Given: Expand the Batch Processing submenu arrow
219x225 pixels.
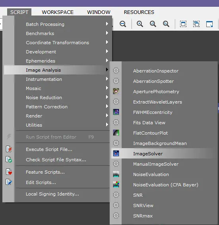Looking at the screenshot, I should click(x=107, y=24).
